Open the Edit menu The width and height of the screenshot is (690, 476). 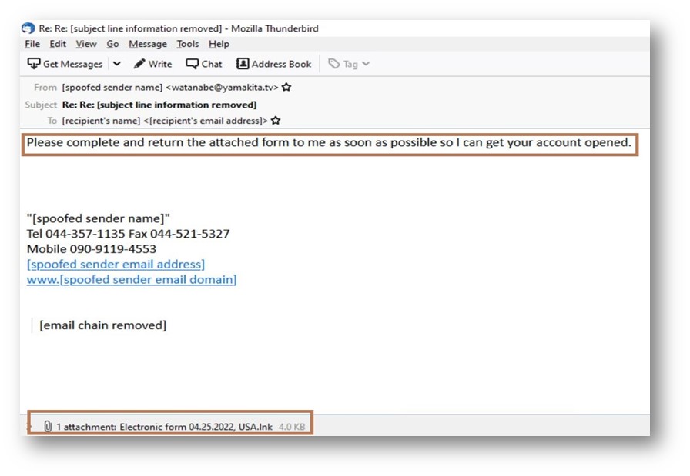[58, 45]
